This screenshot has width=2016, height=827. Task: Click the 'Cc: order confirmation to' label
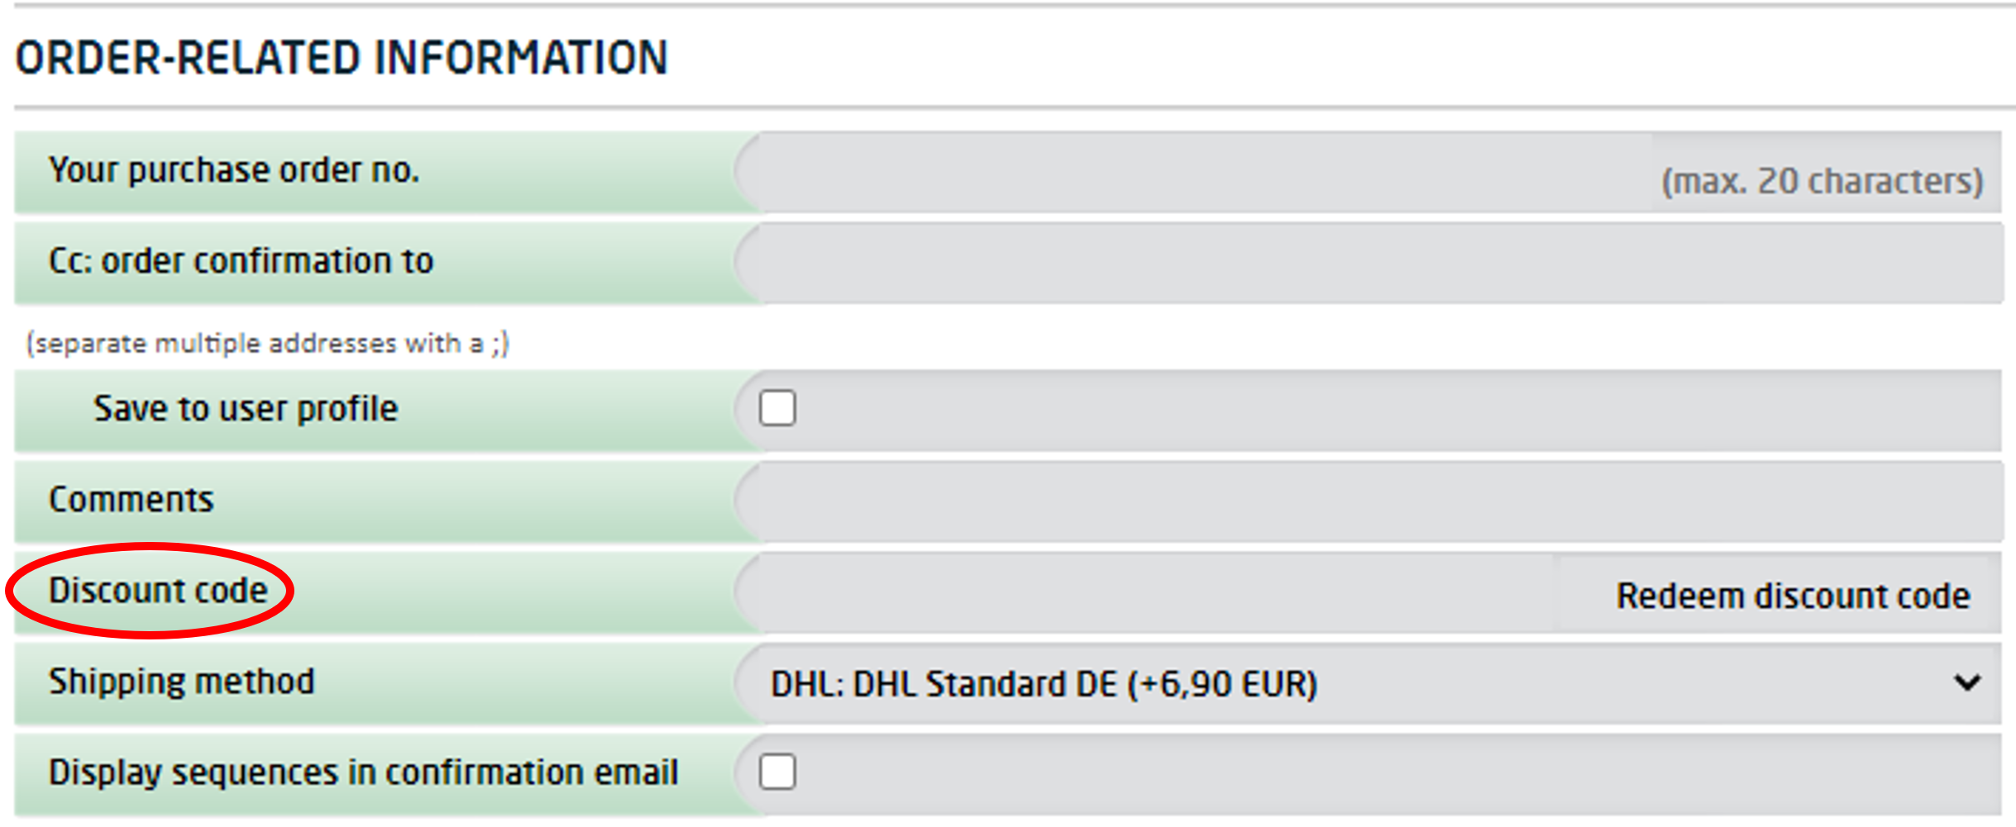coord(241,261)
